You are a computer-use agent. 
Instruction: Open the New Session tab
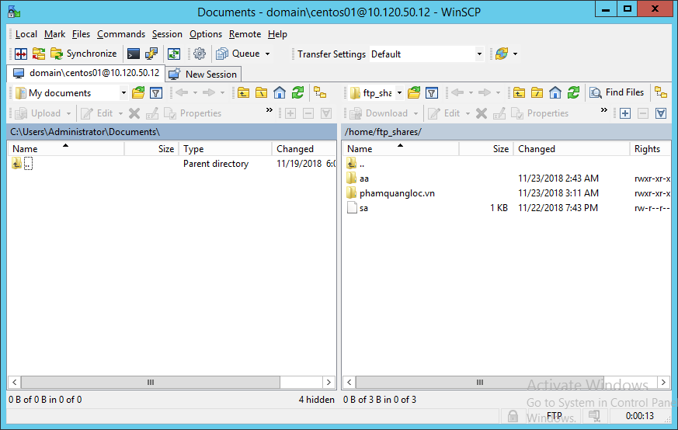pos(203,75)
